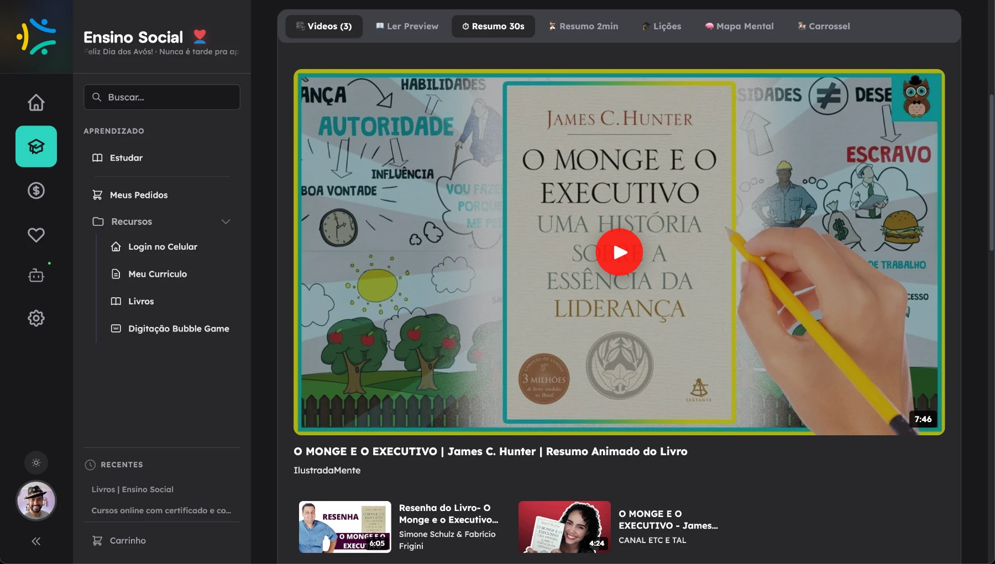Viewport: 995px width, 564px height.
Task: Click the Feliz Dia dos Avós banner text
Action: point(161,51)
